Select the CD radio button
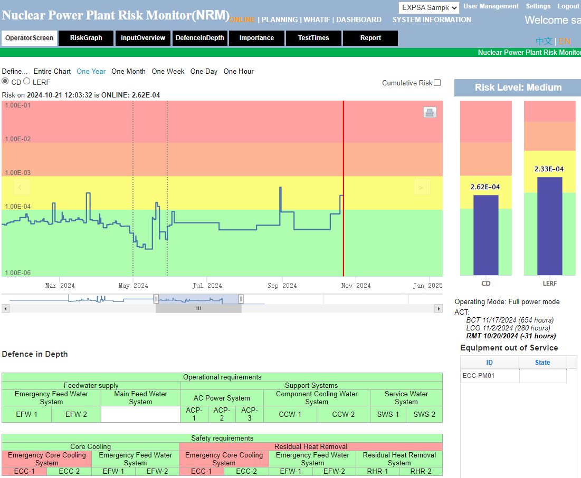 (5, 82)
